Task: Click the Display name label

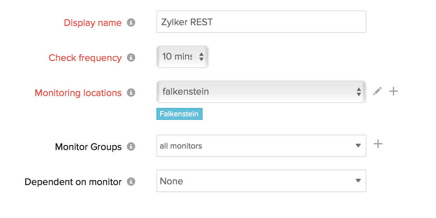Action: [x=92, y=23]
